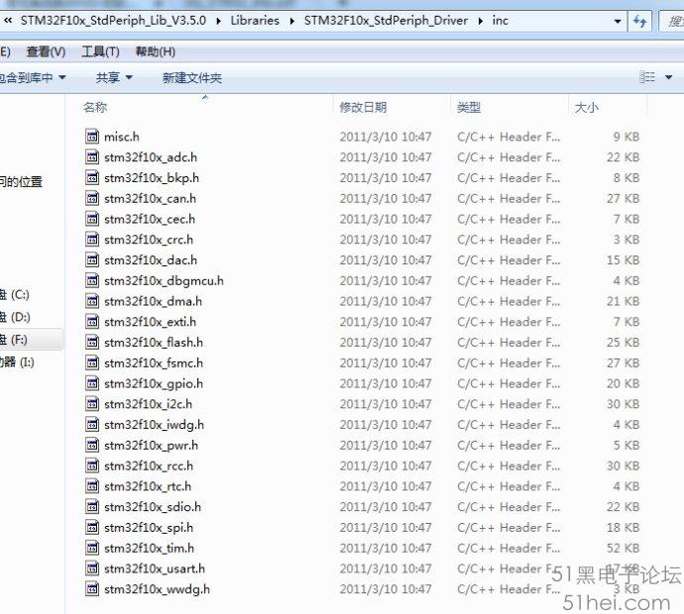684x614 pixels.
Task: Change view using the view layout icon
Action: [x=647, y=77]
